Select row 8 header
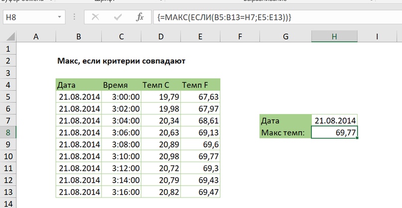Viewport: 402px width, 208px height. click(x=8, y=133)
